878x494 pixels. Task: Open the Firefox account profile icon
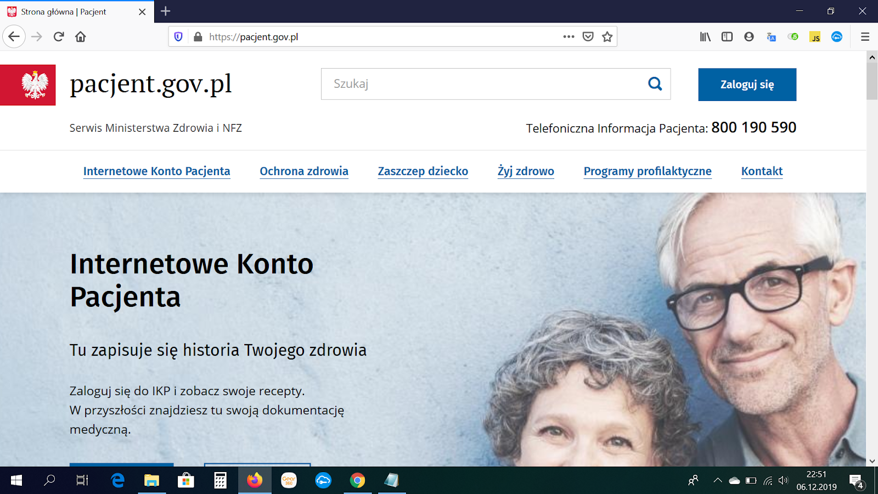click(x=749, y=36)
